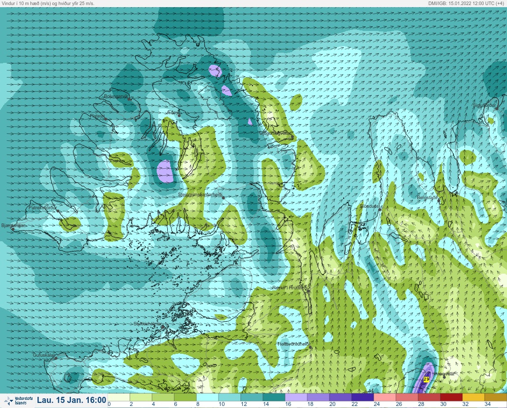Click the Stykkishólmur station label

click(148, 324)
